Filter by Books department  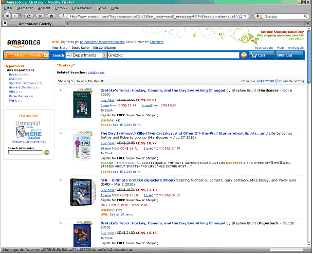click(13, 75)
